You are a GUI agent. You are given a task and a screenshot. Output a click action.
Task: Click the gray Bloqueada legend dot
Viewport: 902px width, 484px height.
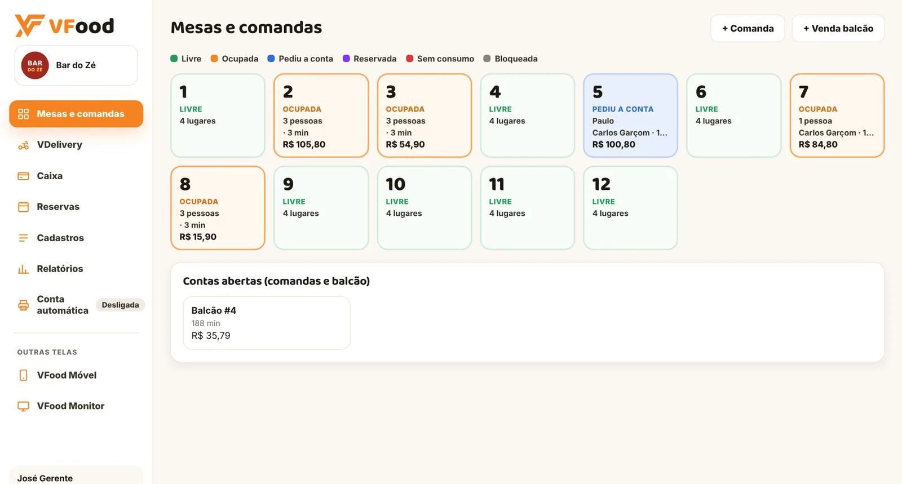coord(487,59)
